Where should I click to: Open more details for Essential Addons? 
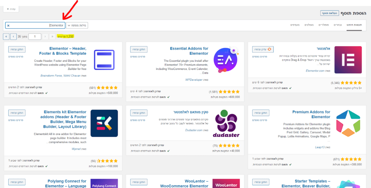(138, 57)
